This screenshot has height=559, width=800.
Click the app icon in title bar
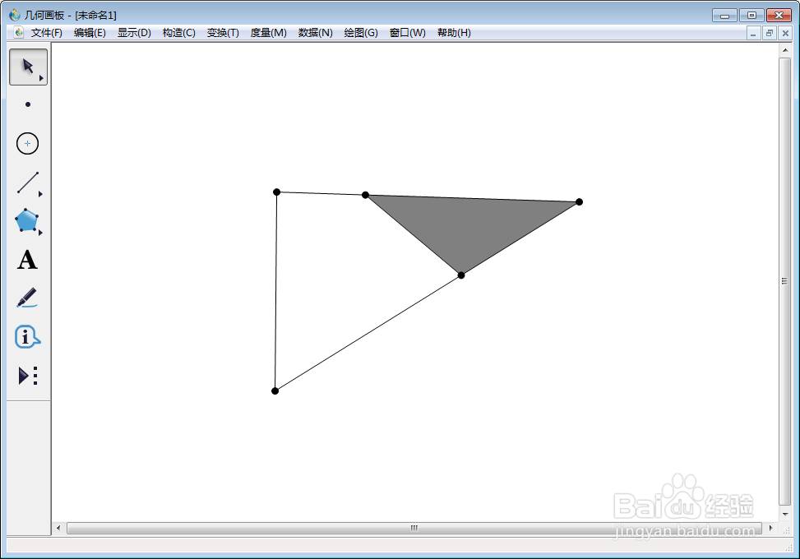15,15
